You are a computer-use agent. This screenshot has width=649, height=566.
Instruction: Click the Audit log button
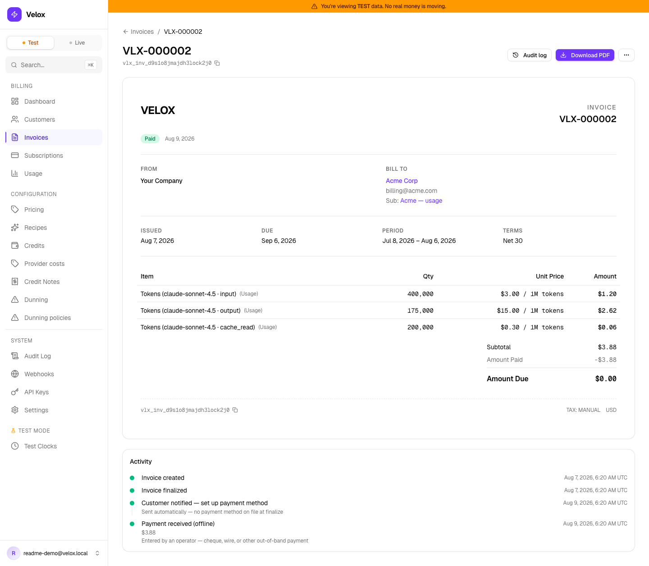tap(530, 55)
